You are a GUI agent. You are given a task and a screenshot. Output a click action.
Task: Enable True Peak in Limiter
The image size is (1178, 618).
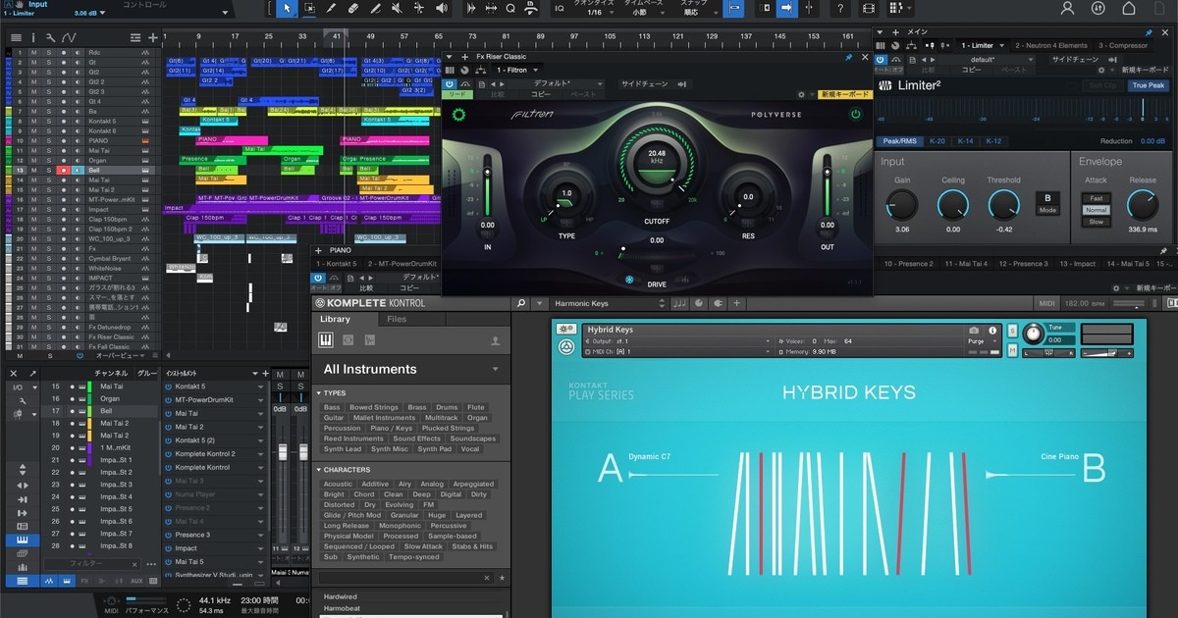[1148, 85]
